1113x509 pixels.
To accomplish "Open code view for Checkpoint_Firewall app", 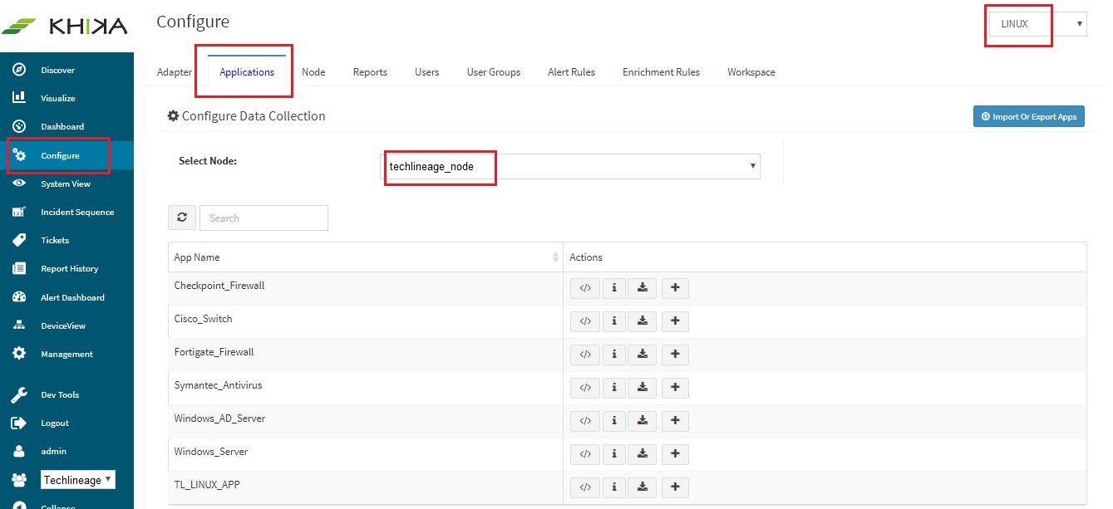I will [585, 288].
